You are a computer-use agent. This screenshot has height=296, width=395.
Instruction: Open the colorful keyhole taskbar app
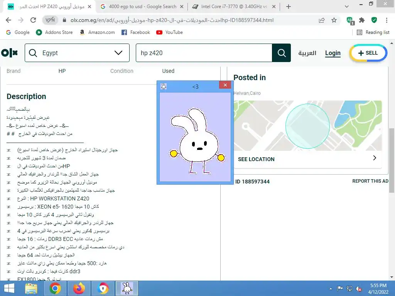[x=103, y=288]
